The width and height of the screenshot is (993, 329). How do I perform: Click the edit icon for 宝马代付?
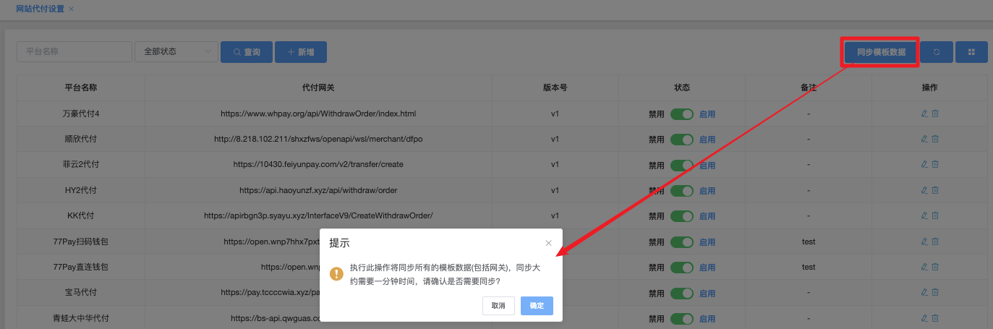tap(924, 292)
